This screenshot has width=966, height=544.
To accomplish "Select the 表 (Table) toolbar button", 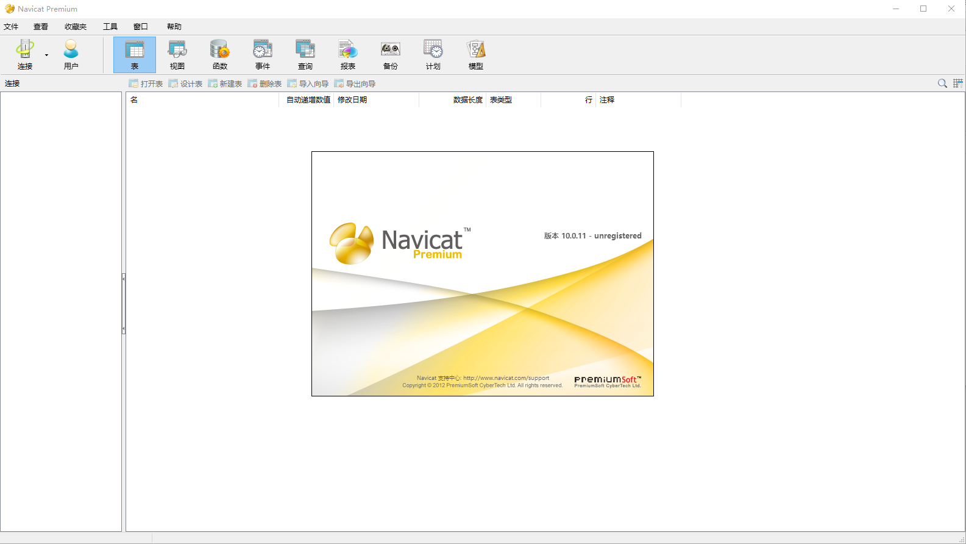I will (x=135, y=54).
